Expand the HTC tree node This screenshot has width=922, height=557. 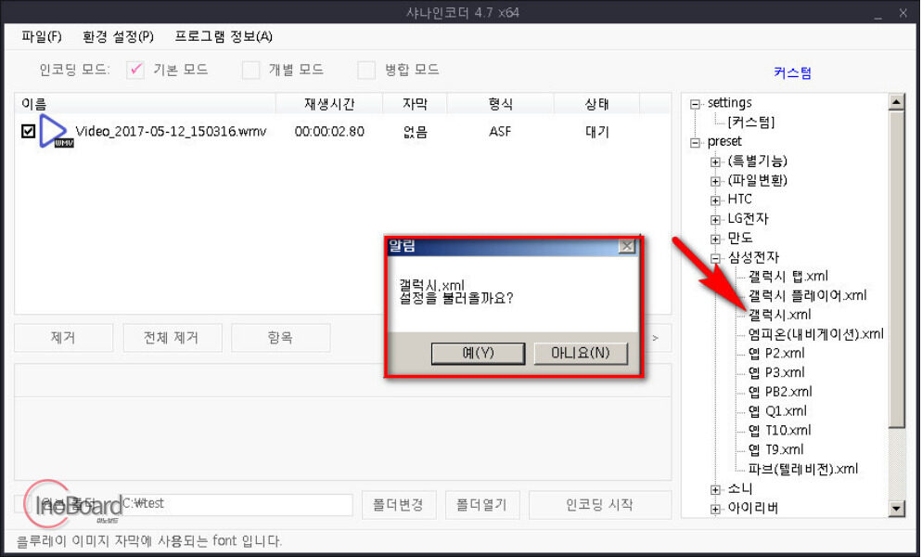point(715,201)
